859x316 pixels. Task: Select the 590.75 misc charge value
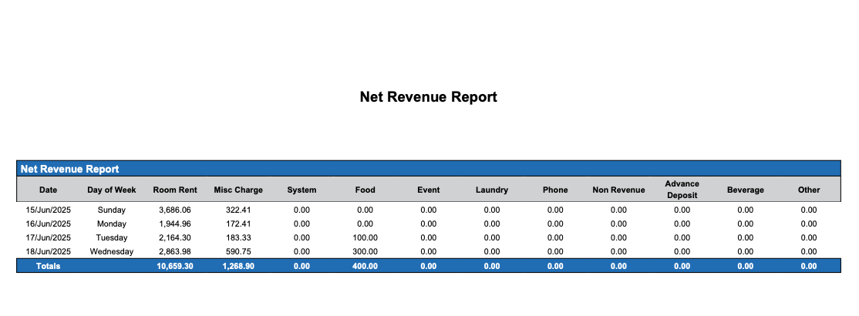pos(238,251)
